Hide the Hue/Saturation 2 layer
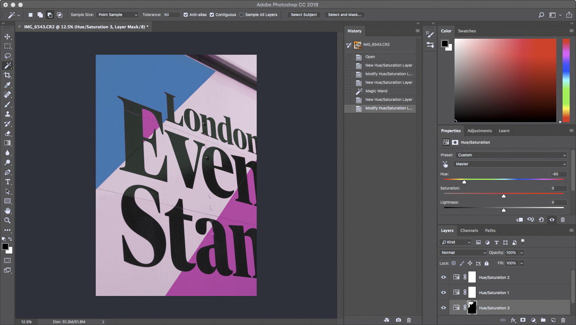This screenshot has width=576, height=325. (x=444, y=277)
